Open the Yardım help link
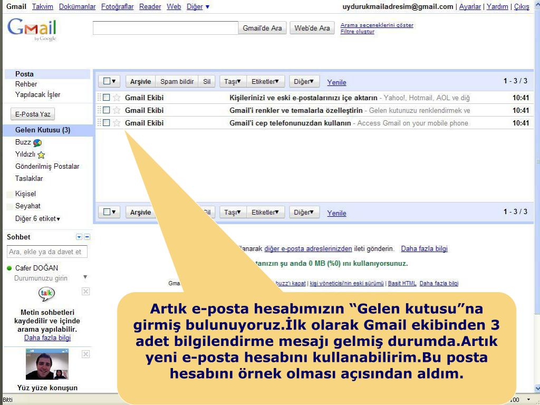 click(x=497, y=6)
